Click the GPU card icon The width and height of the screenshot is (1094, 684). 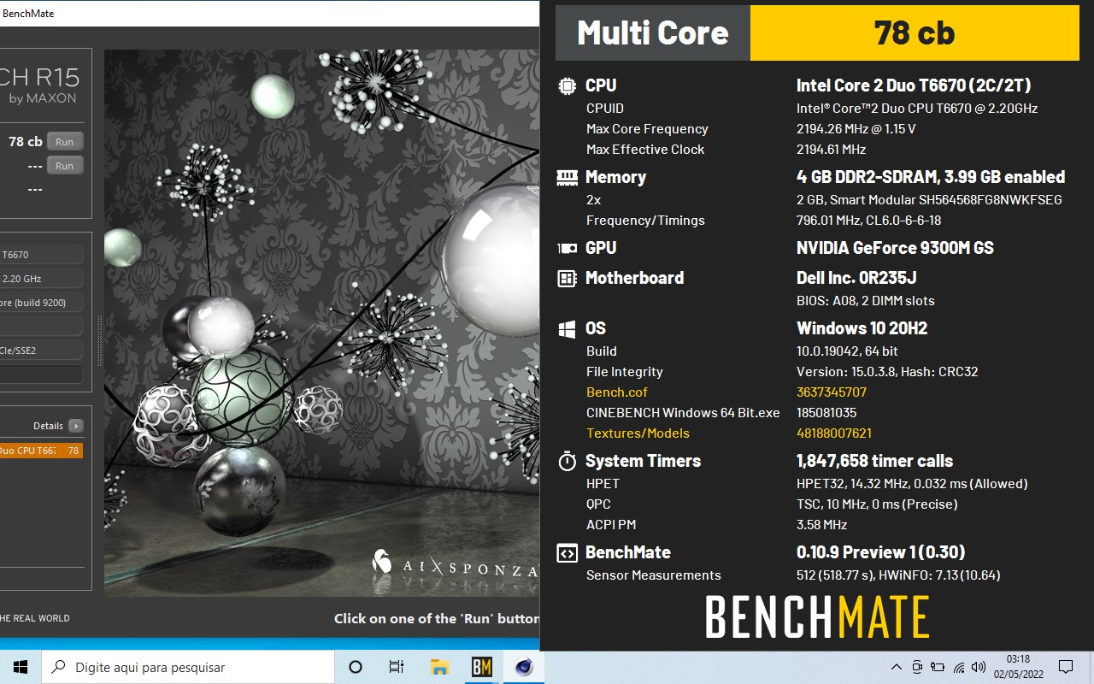(567, 249)
